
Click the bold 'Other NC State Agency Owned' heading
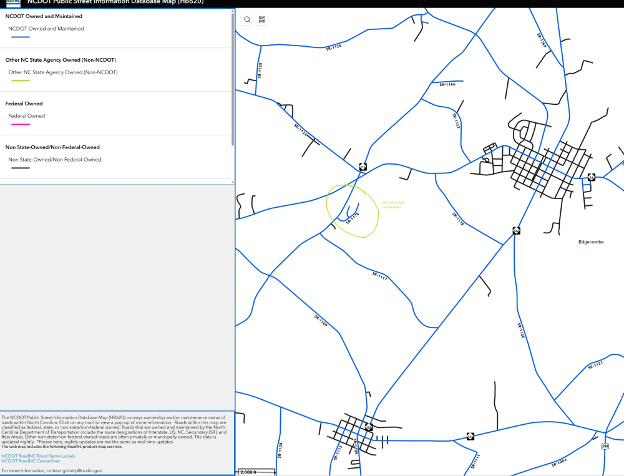pos(61,60)
